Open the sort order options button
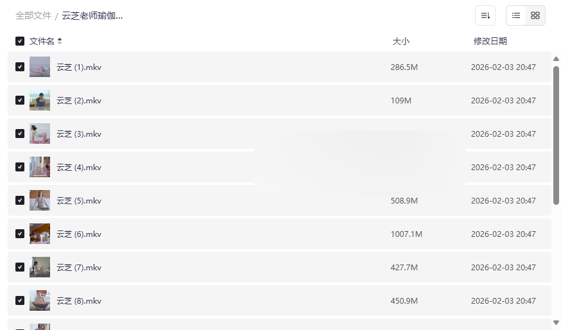Viewport: 561px width, 330px height. [485, 15]
